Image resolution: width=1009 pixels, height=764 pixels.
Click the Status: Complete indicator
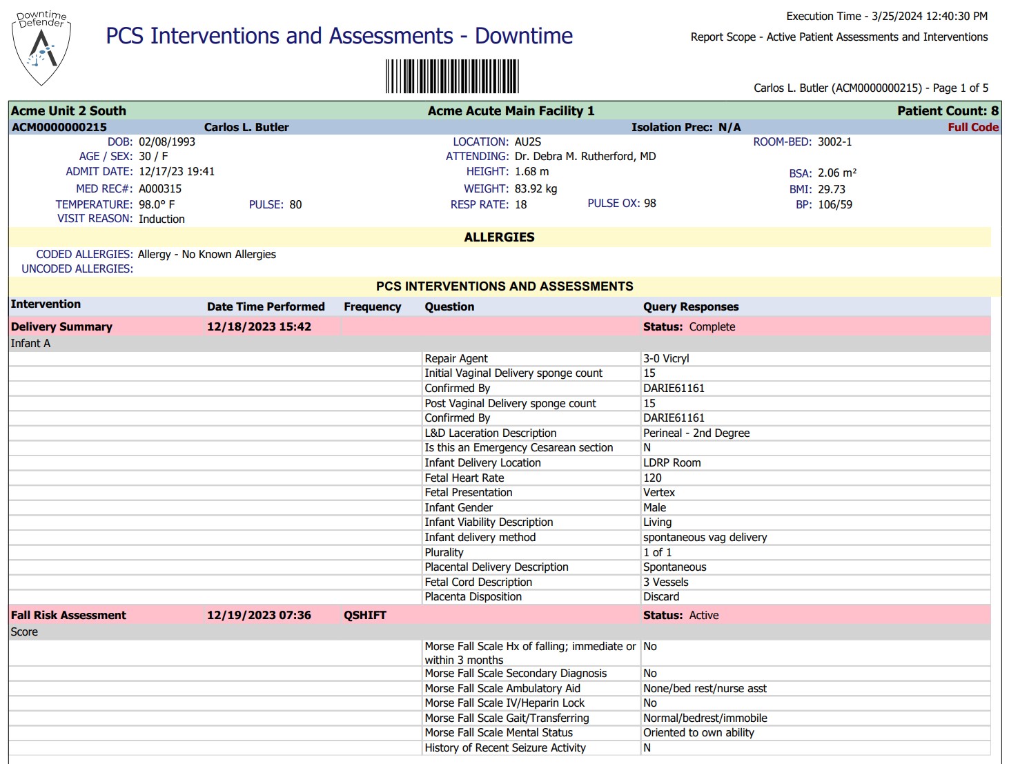click(690, 326)
